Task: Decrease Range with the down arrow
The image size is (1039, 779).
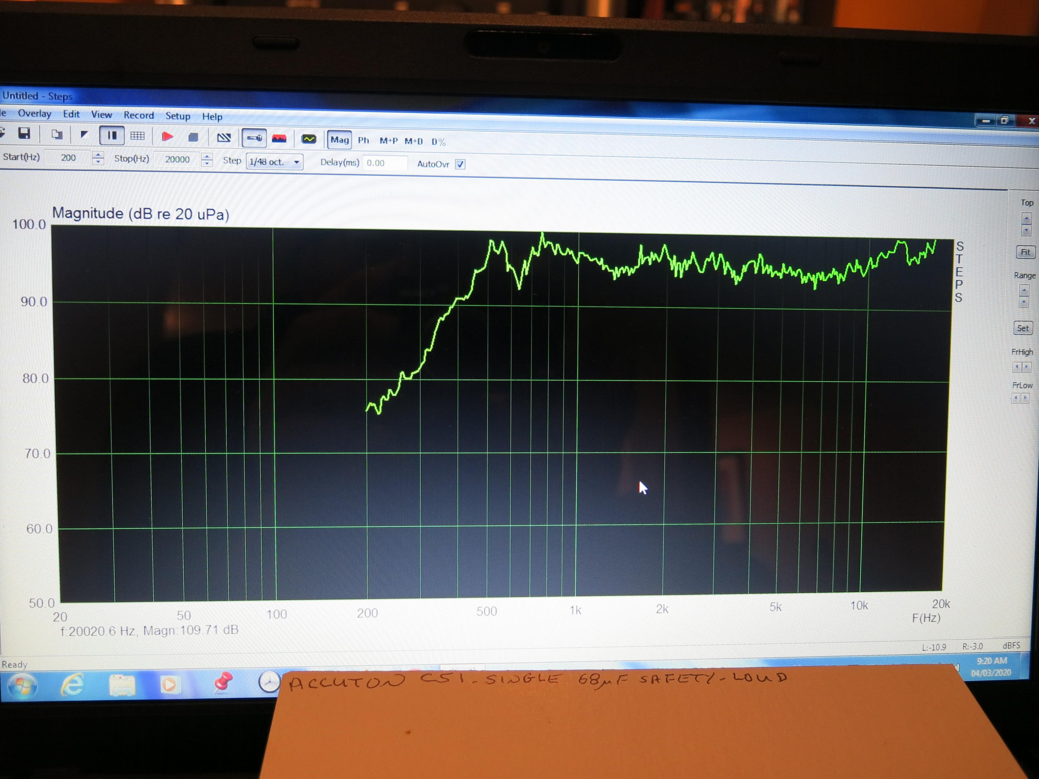Action: tap(1024, 302)
